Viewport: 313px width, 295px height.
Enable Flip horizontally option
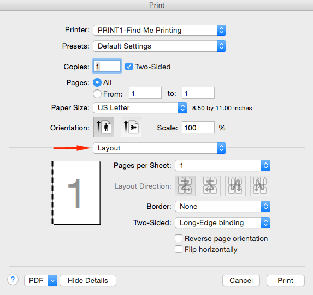(179, 249)
